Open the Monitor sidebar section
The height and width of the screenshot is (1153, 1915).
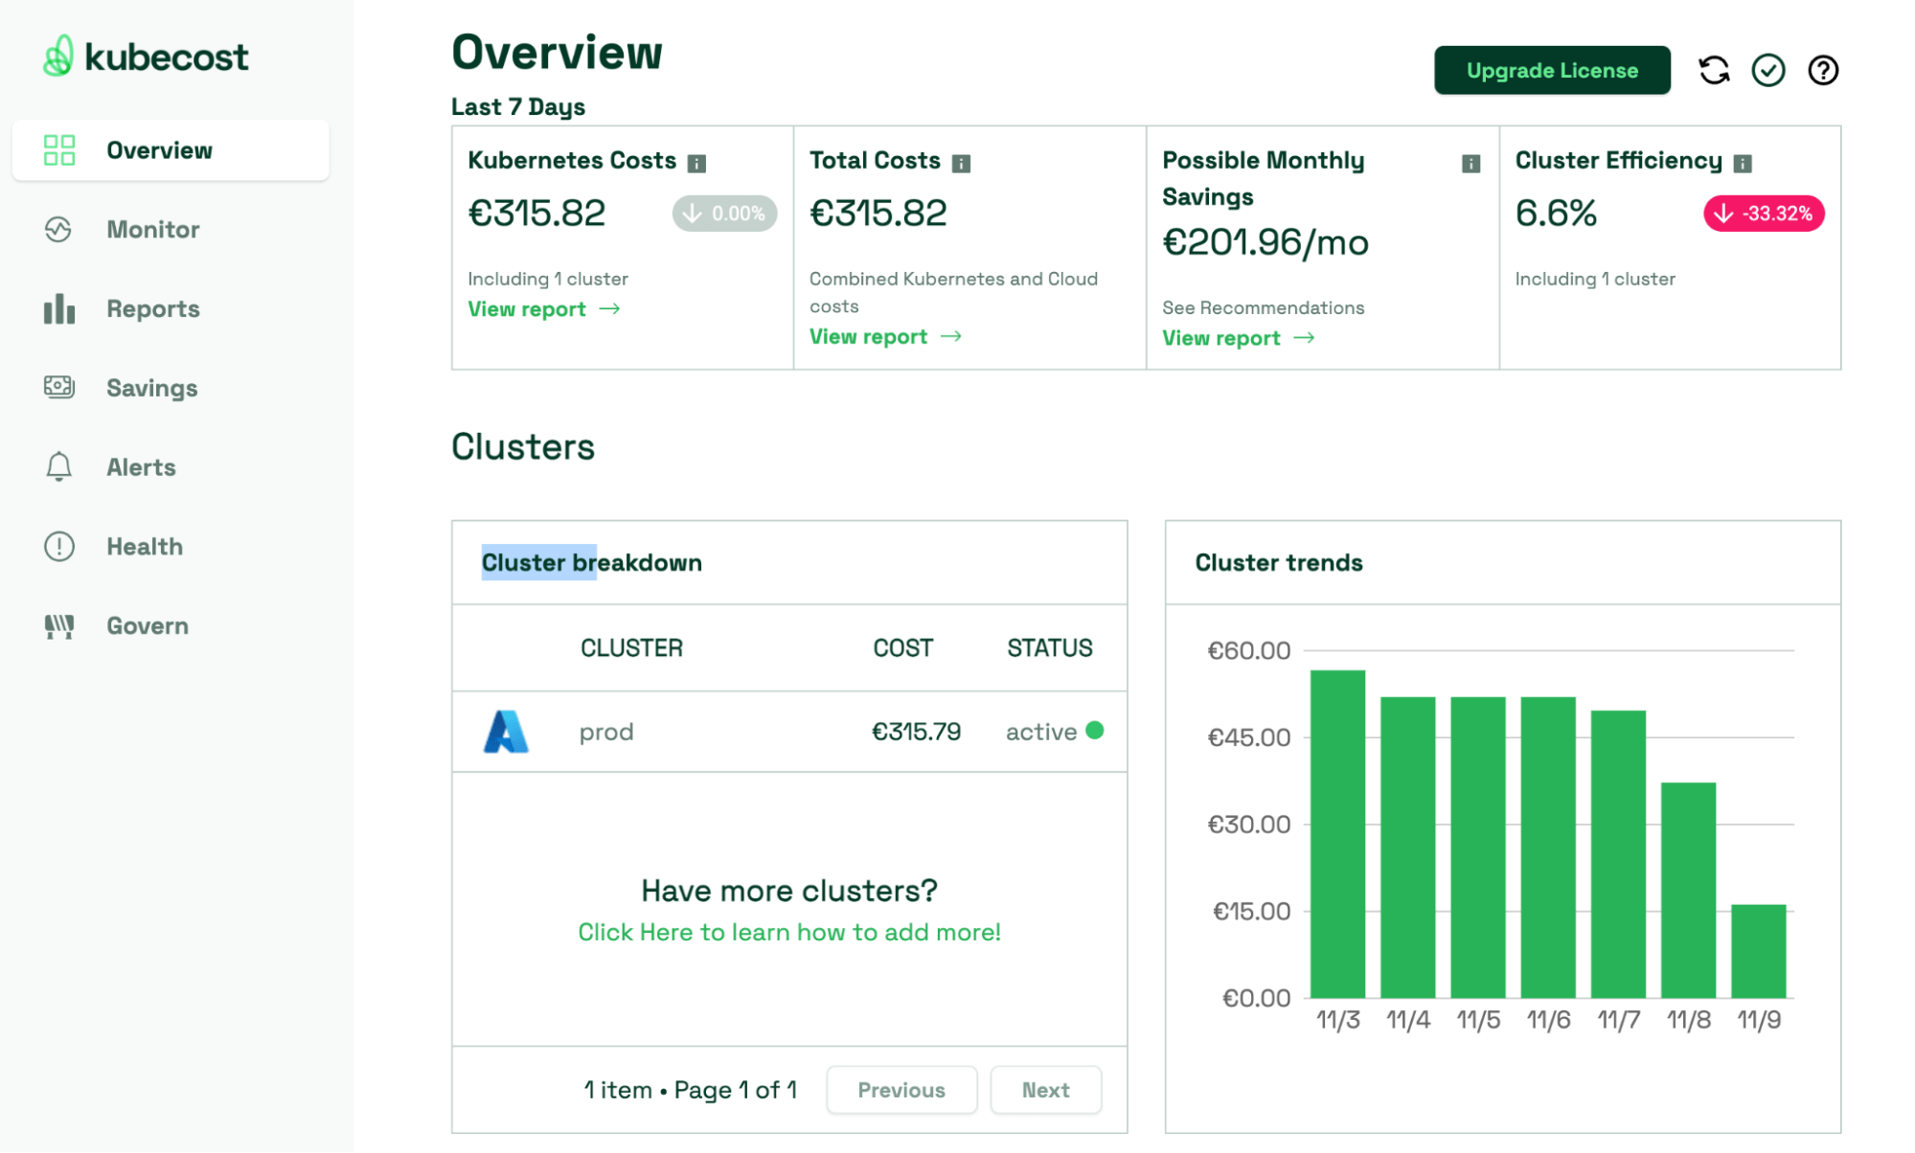tap(153, 230)
